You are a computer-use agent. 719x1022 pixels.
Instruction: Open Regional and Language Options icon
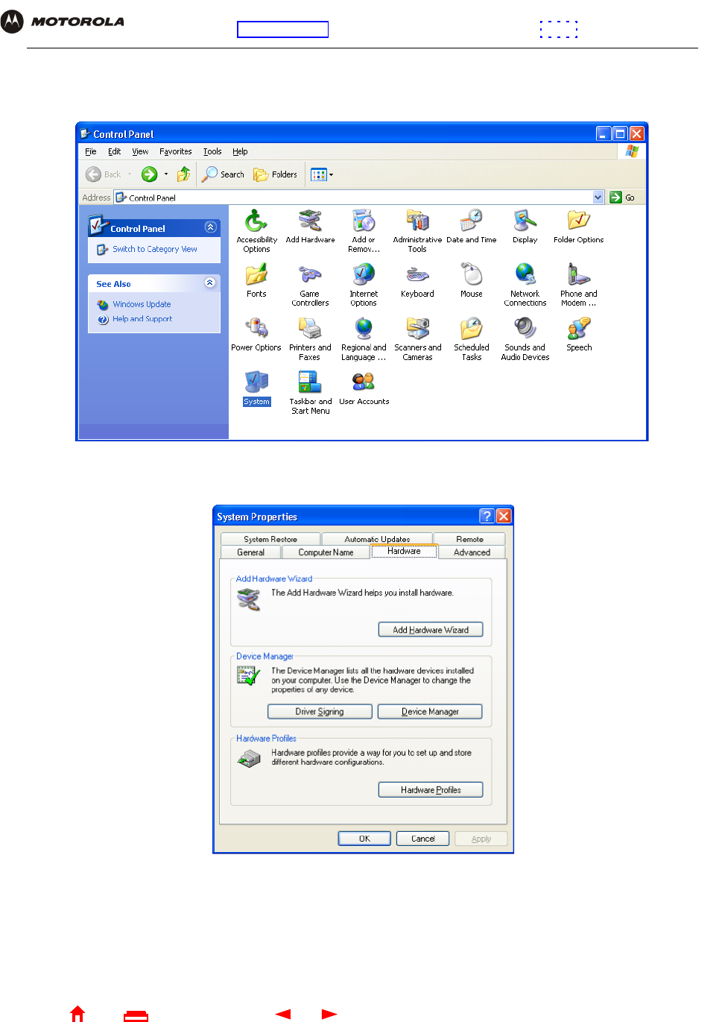(364, 338)
